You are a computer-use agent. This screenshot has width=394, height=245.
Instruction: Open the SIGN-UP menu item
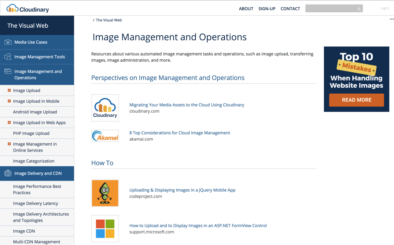pyautogui.click(x=267, y=9)
